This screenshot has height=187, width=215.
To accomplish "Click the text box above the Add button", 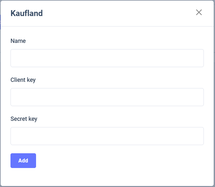I will click(107, 136).
